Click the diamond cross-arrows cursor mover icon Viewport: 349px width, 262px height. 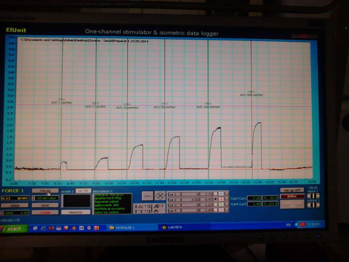coord(160,196)
